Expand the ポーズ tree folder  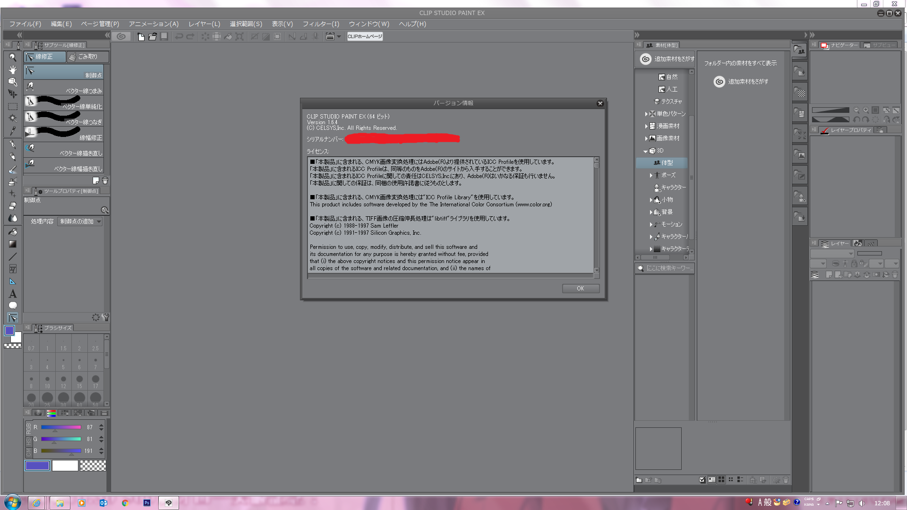pyautogui.click(x=651, y=175)
